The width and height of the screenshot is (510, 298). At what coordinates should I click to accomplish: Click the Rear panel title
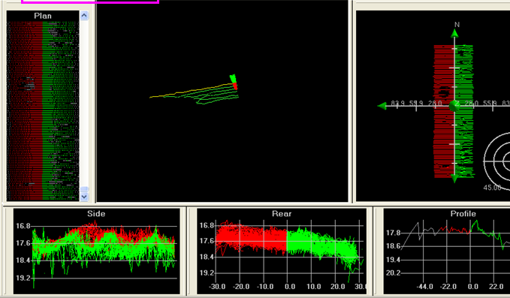[282, 213]
